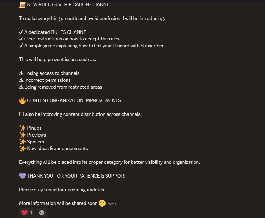
Task: Click the scroll emoji before NEW RULES
Action: pyautogui.click(x=22, y=5)
